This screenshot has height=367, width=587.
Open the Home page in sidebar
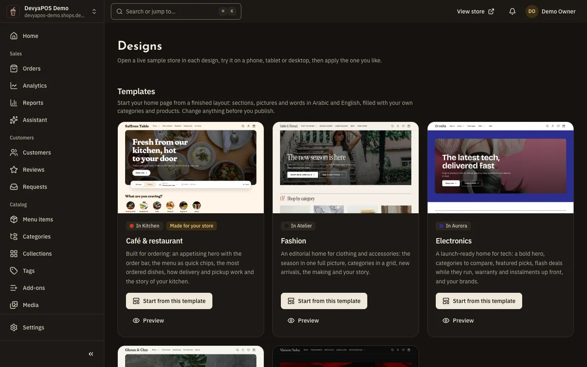pyautogui.click(x=52, y=36)
